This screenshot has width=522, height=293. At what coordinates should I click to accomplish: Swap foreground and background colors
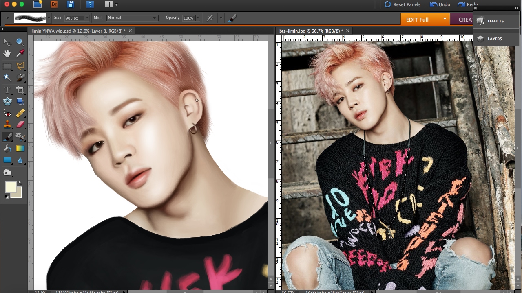20,184
